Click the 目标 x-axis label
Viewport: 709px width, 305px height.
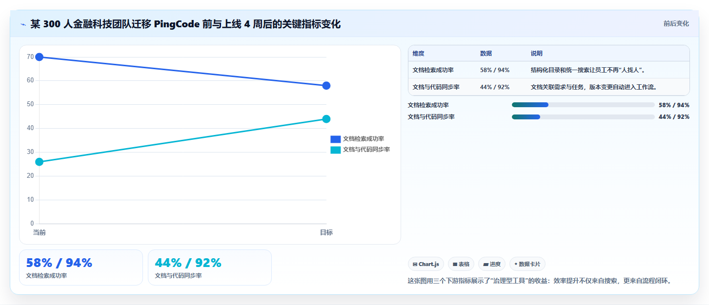point(326,233)
